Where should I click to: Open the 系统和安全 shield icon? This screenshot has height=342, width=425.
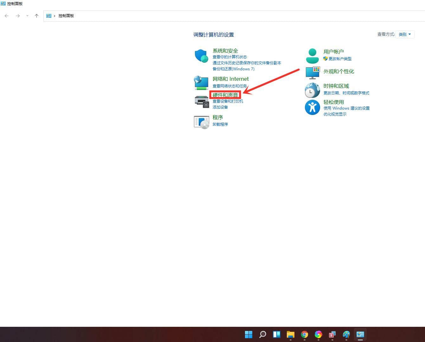[201, 56]
